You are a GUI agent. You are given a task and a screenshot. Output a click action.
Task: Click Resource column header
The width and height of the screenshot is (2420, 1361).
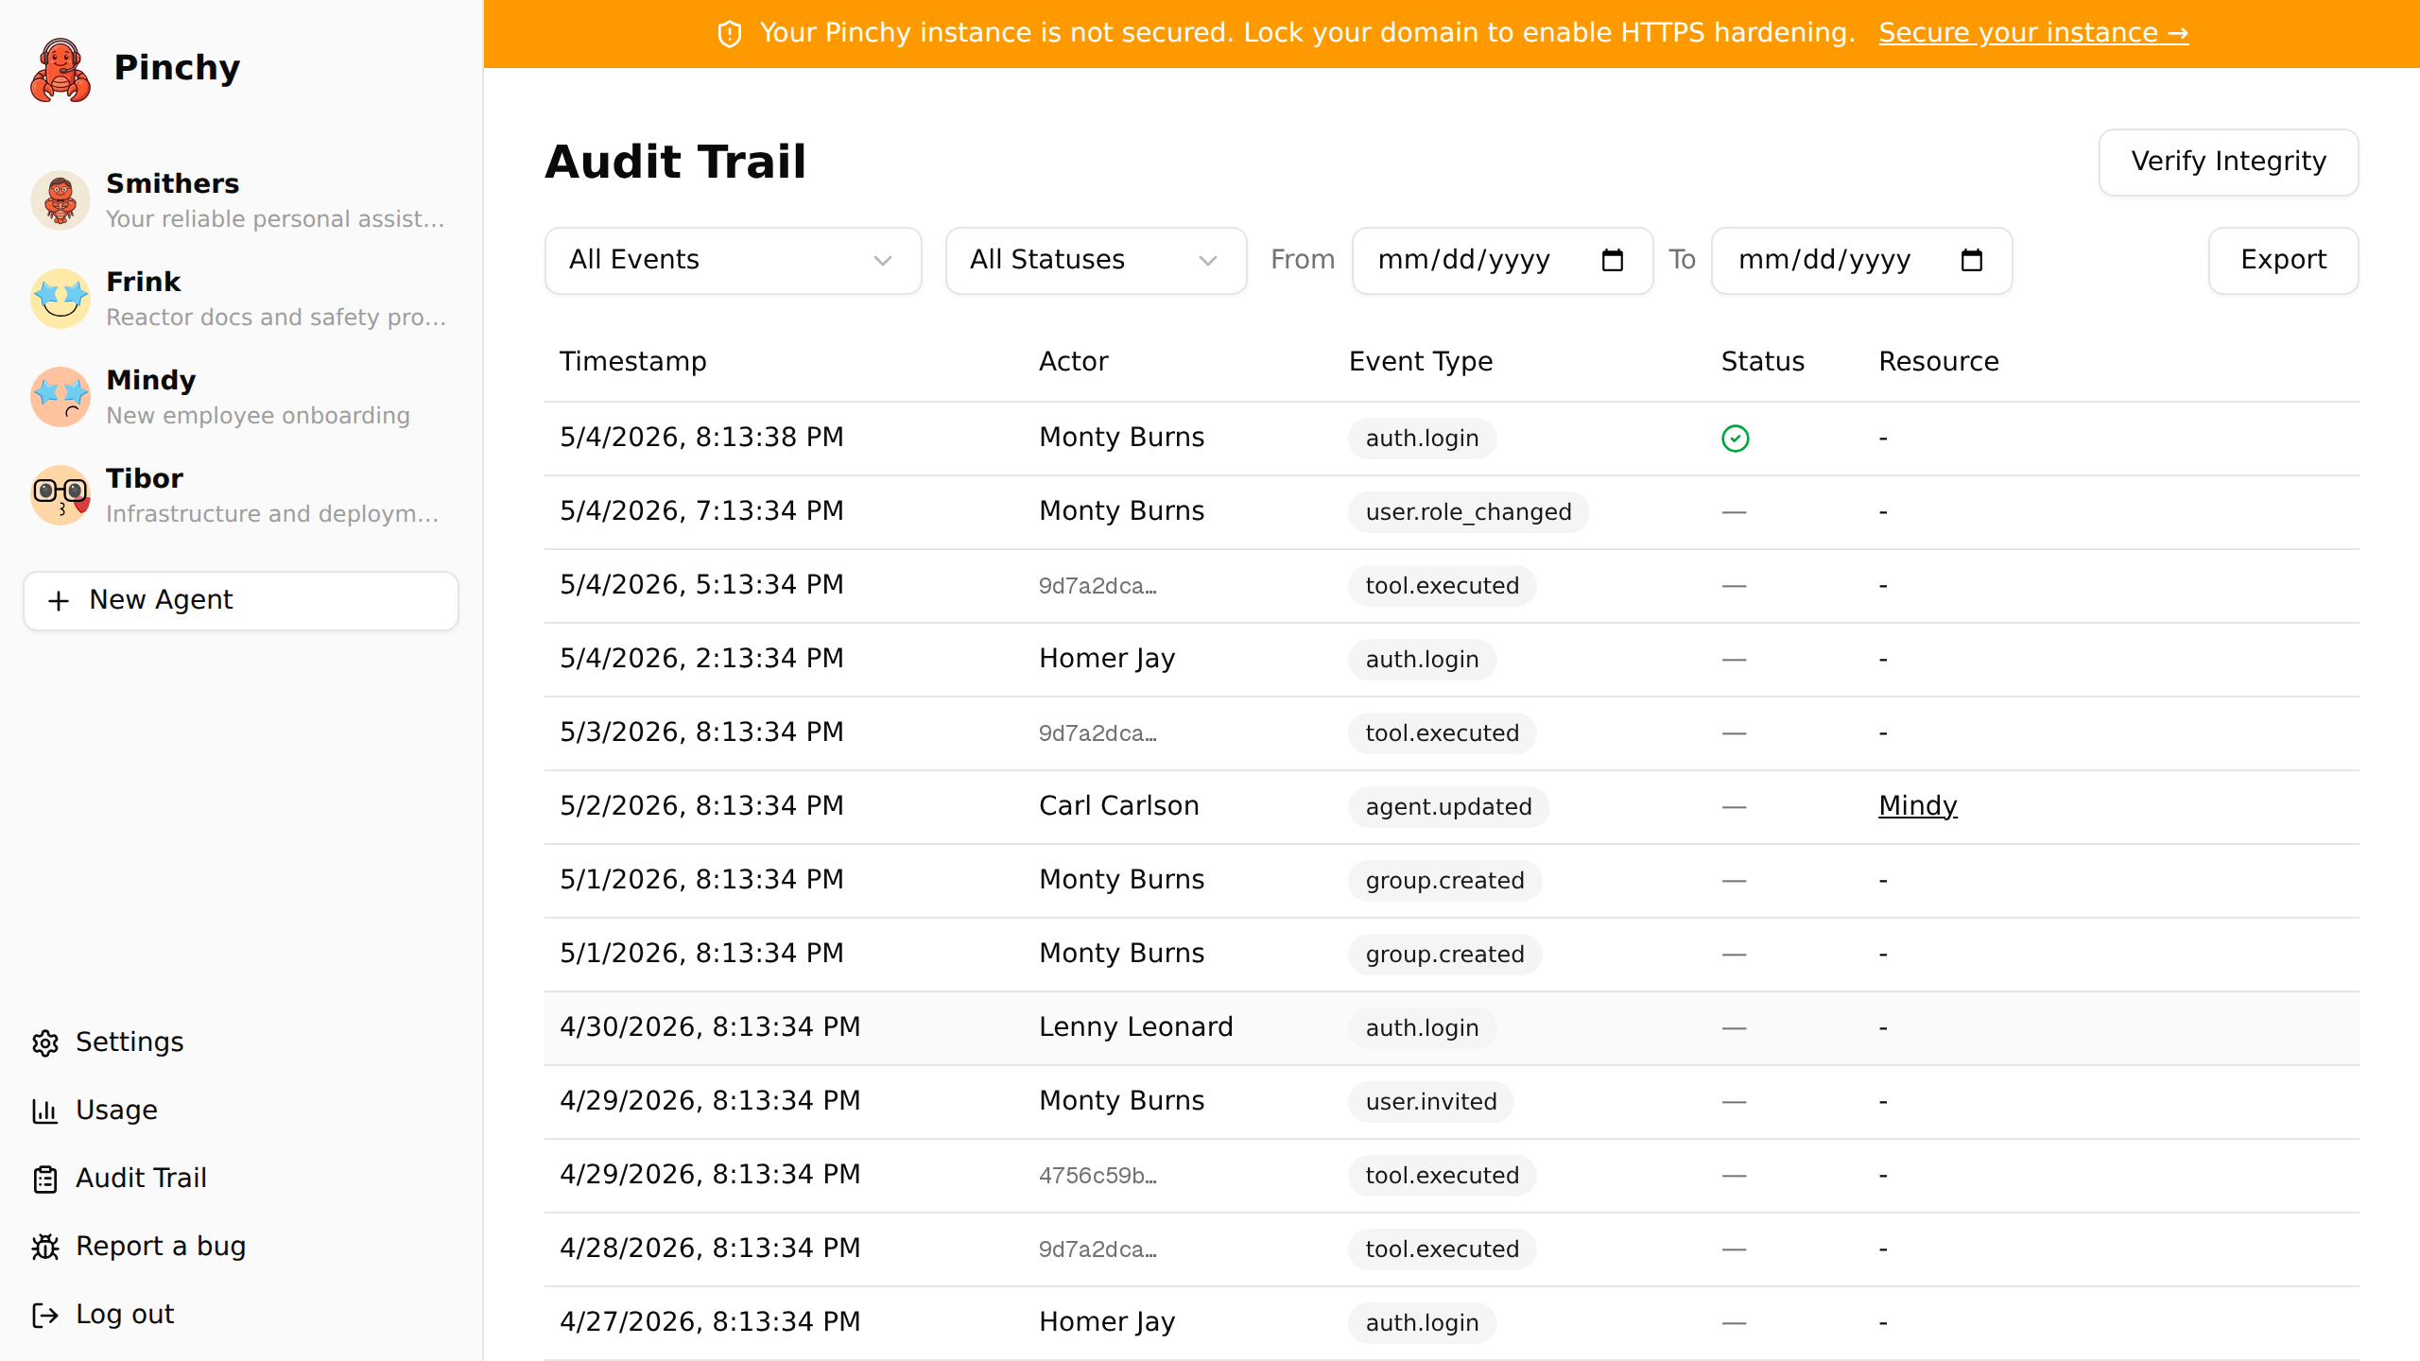click(1939, 361)
